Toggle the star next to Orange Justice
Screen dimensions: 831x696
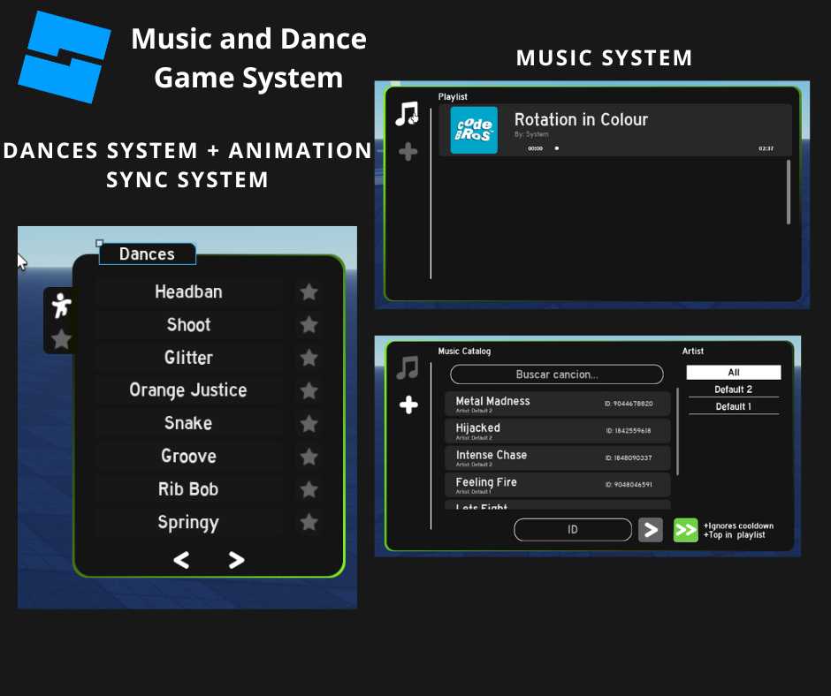click(309, 390)
